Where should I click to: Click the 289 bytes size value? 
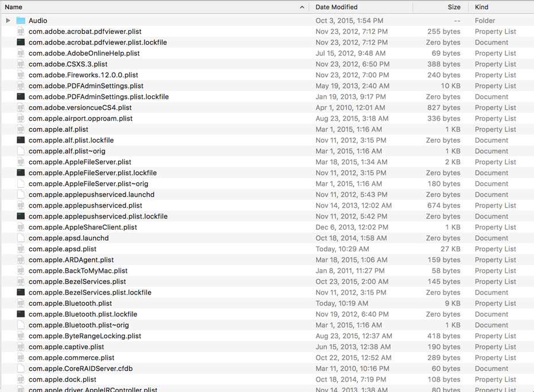tap(444, 358)
